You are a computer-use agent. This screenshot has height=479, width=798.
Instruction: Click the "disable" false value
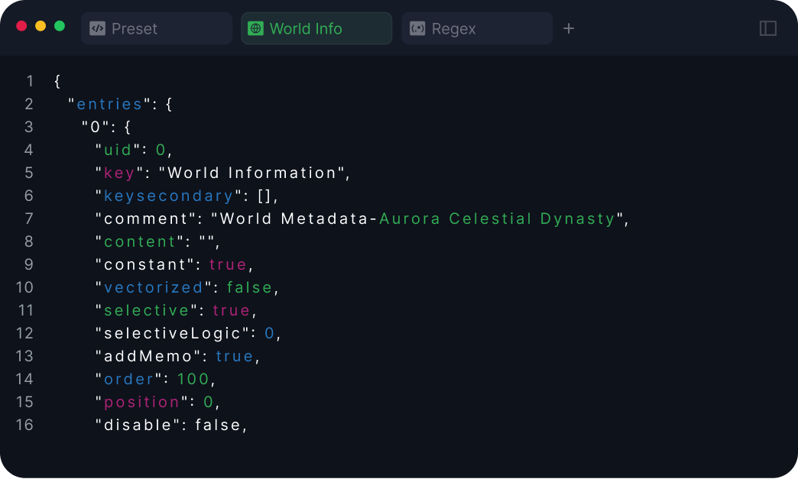click(219, 425)
